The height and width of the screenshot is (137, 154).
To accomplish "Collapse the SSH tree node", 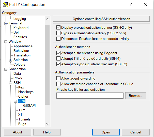I will (x=10, y=83).
